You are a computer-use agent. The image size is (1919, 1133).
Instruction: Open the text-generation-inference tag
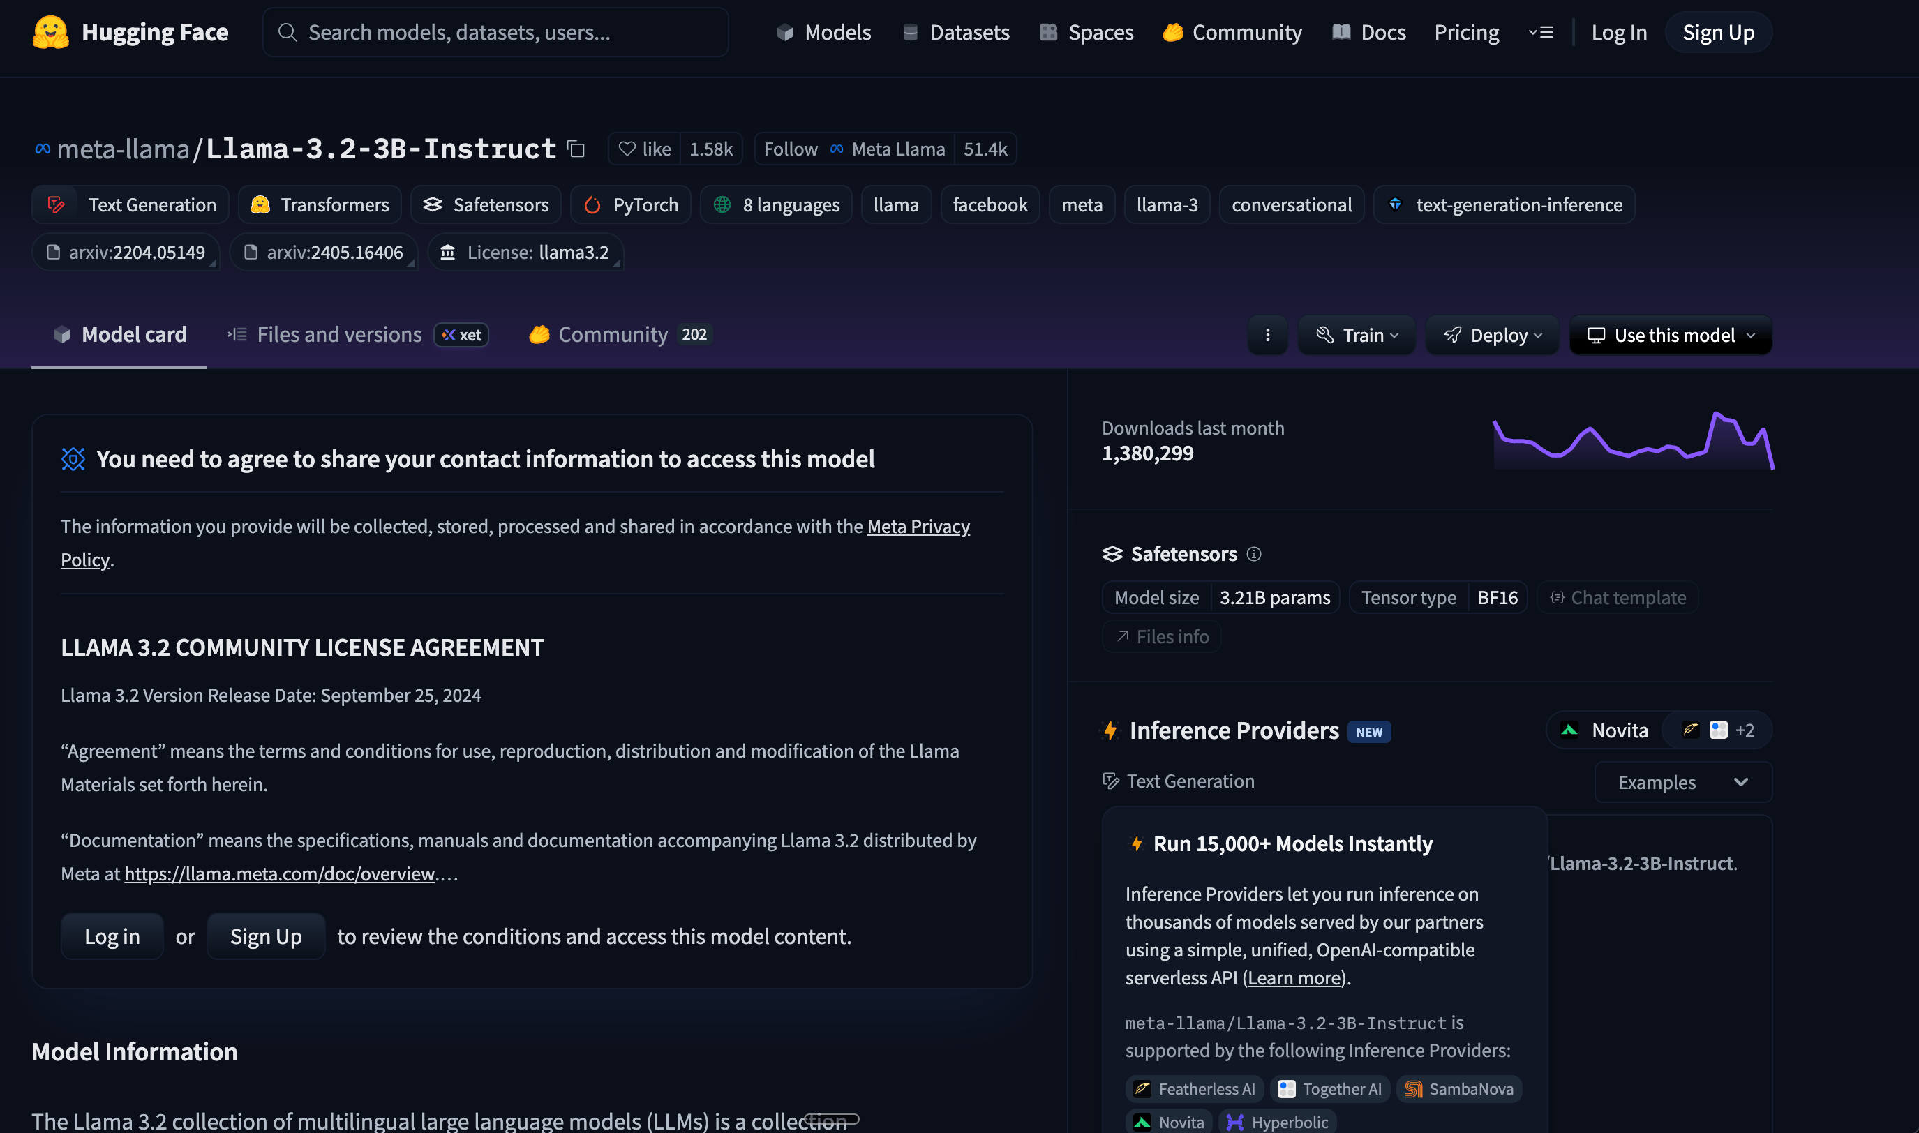[x=1504, y=204]
